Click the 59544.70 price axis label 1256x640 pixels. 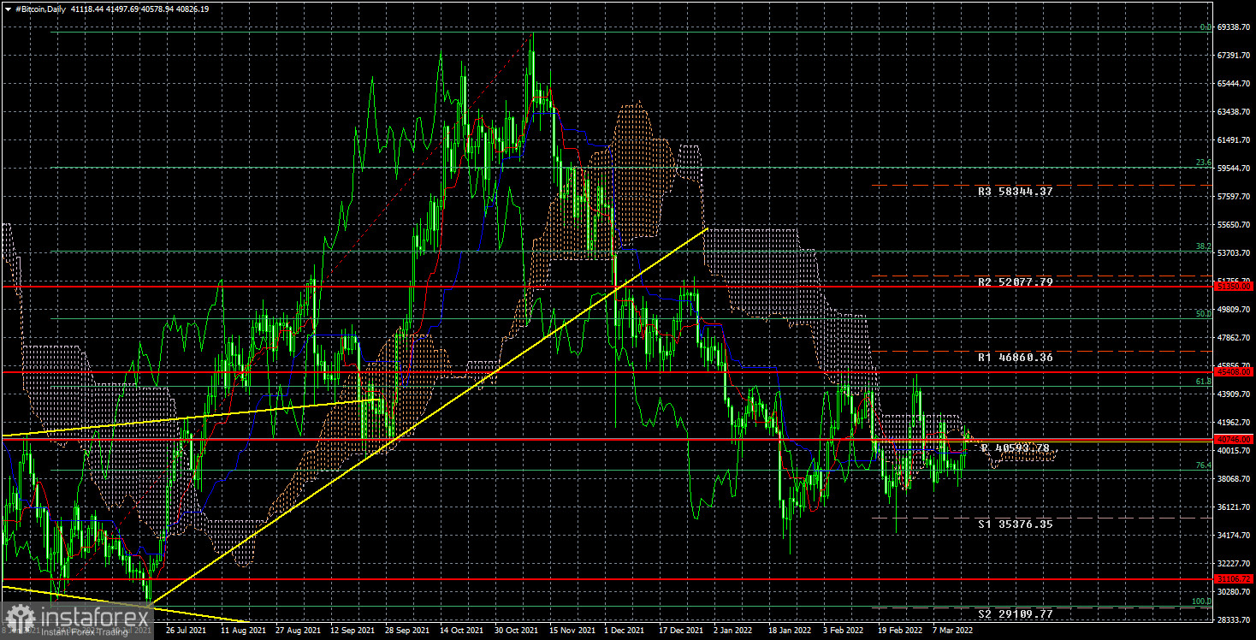point(1235,169)
